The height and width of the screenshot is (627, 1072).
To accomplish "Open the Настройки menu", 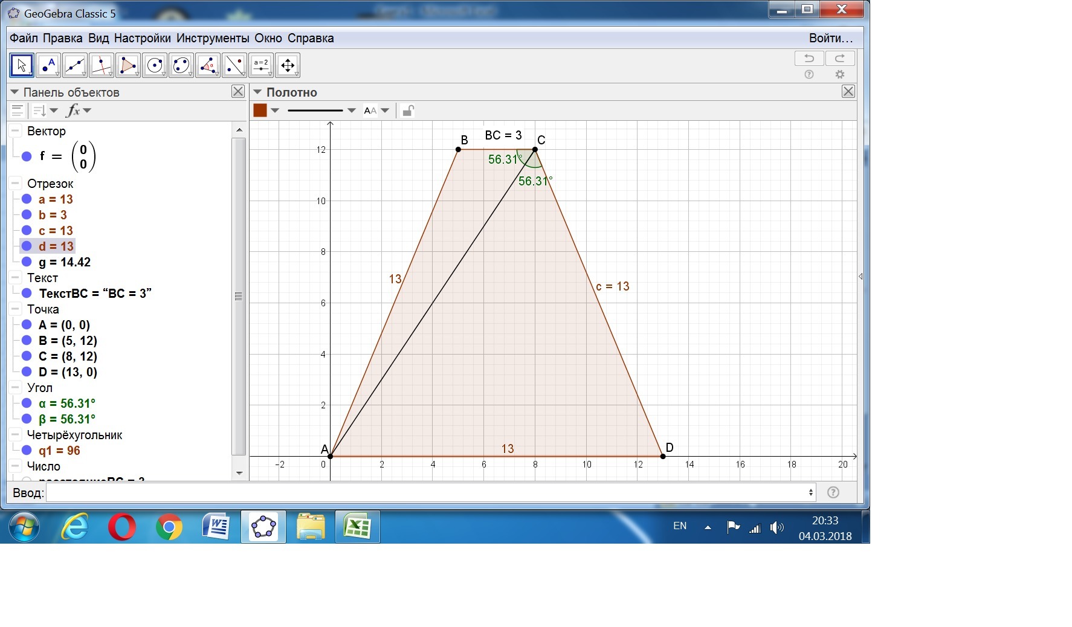I will click(142, 38).
